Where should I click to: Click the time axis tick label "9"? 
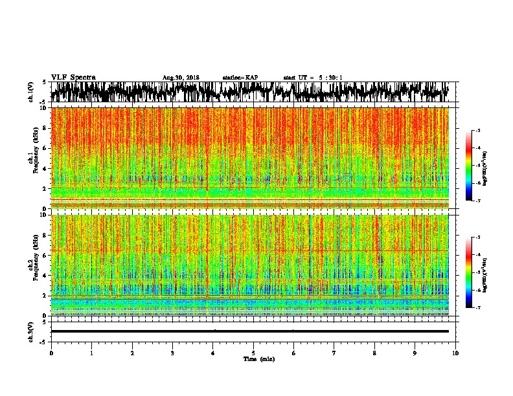coord(415,353)
